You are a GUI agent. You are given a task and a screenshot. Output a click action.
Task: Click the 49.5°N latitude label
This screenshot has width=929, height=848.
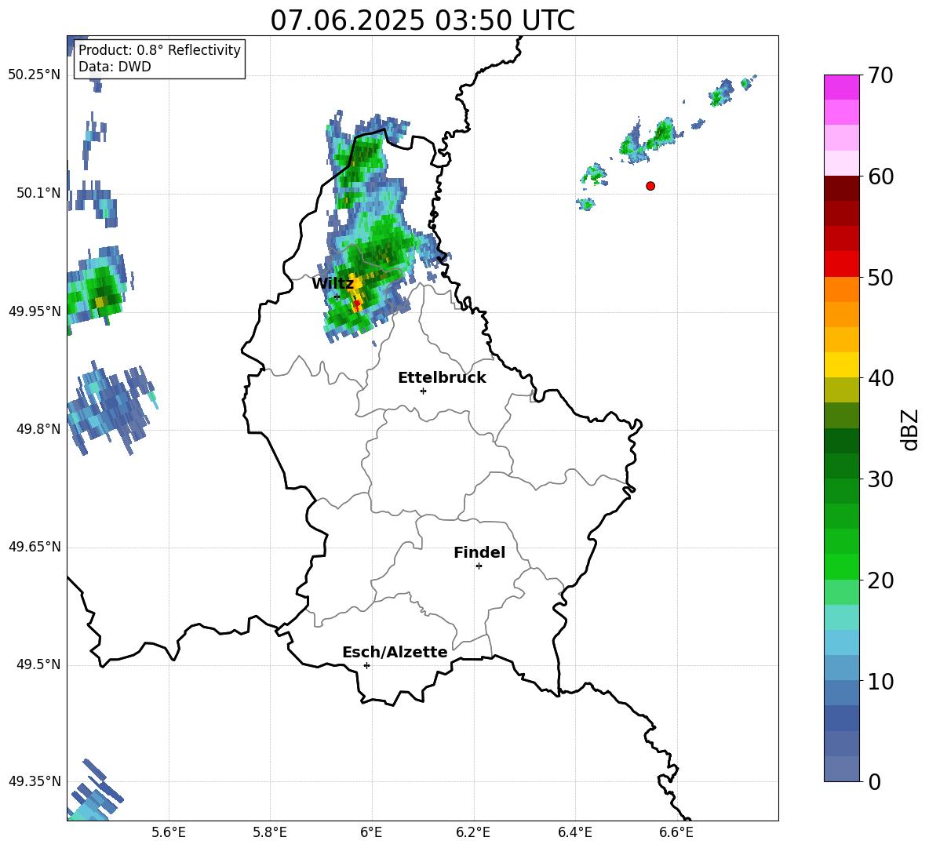coord(38,664)
